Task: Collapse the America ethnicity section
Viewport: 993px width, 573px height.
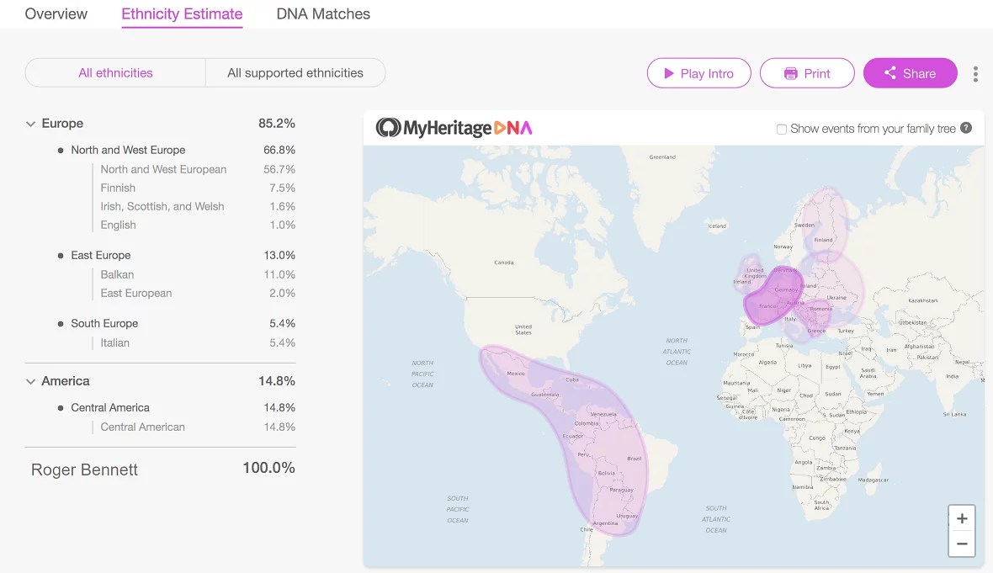Action: point(30,381)
